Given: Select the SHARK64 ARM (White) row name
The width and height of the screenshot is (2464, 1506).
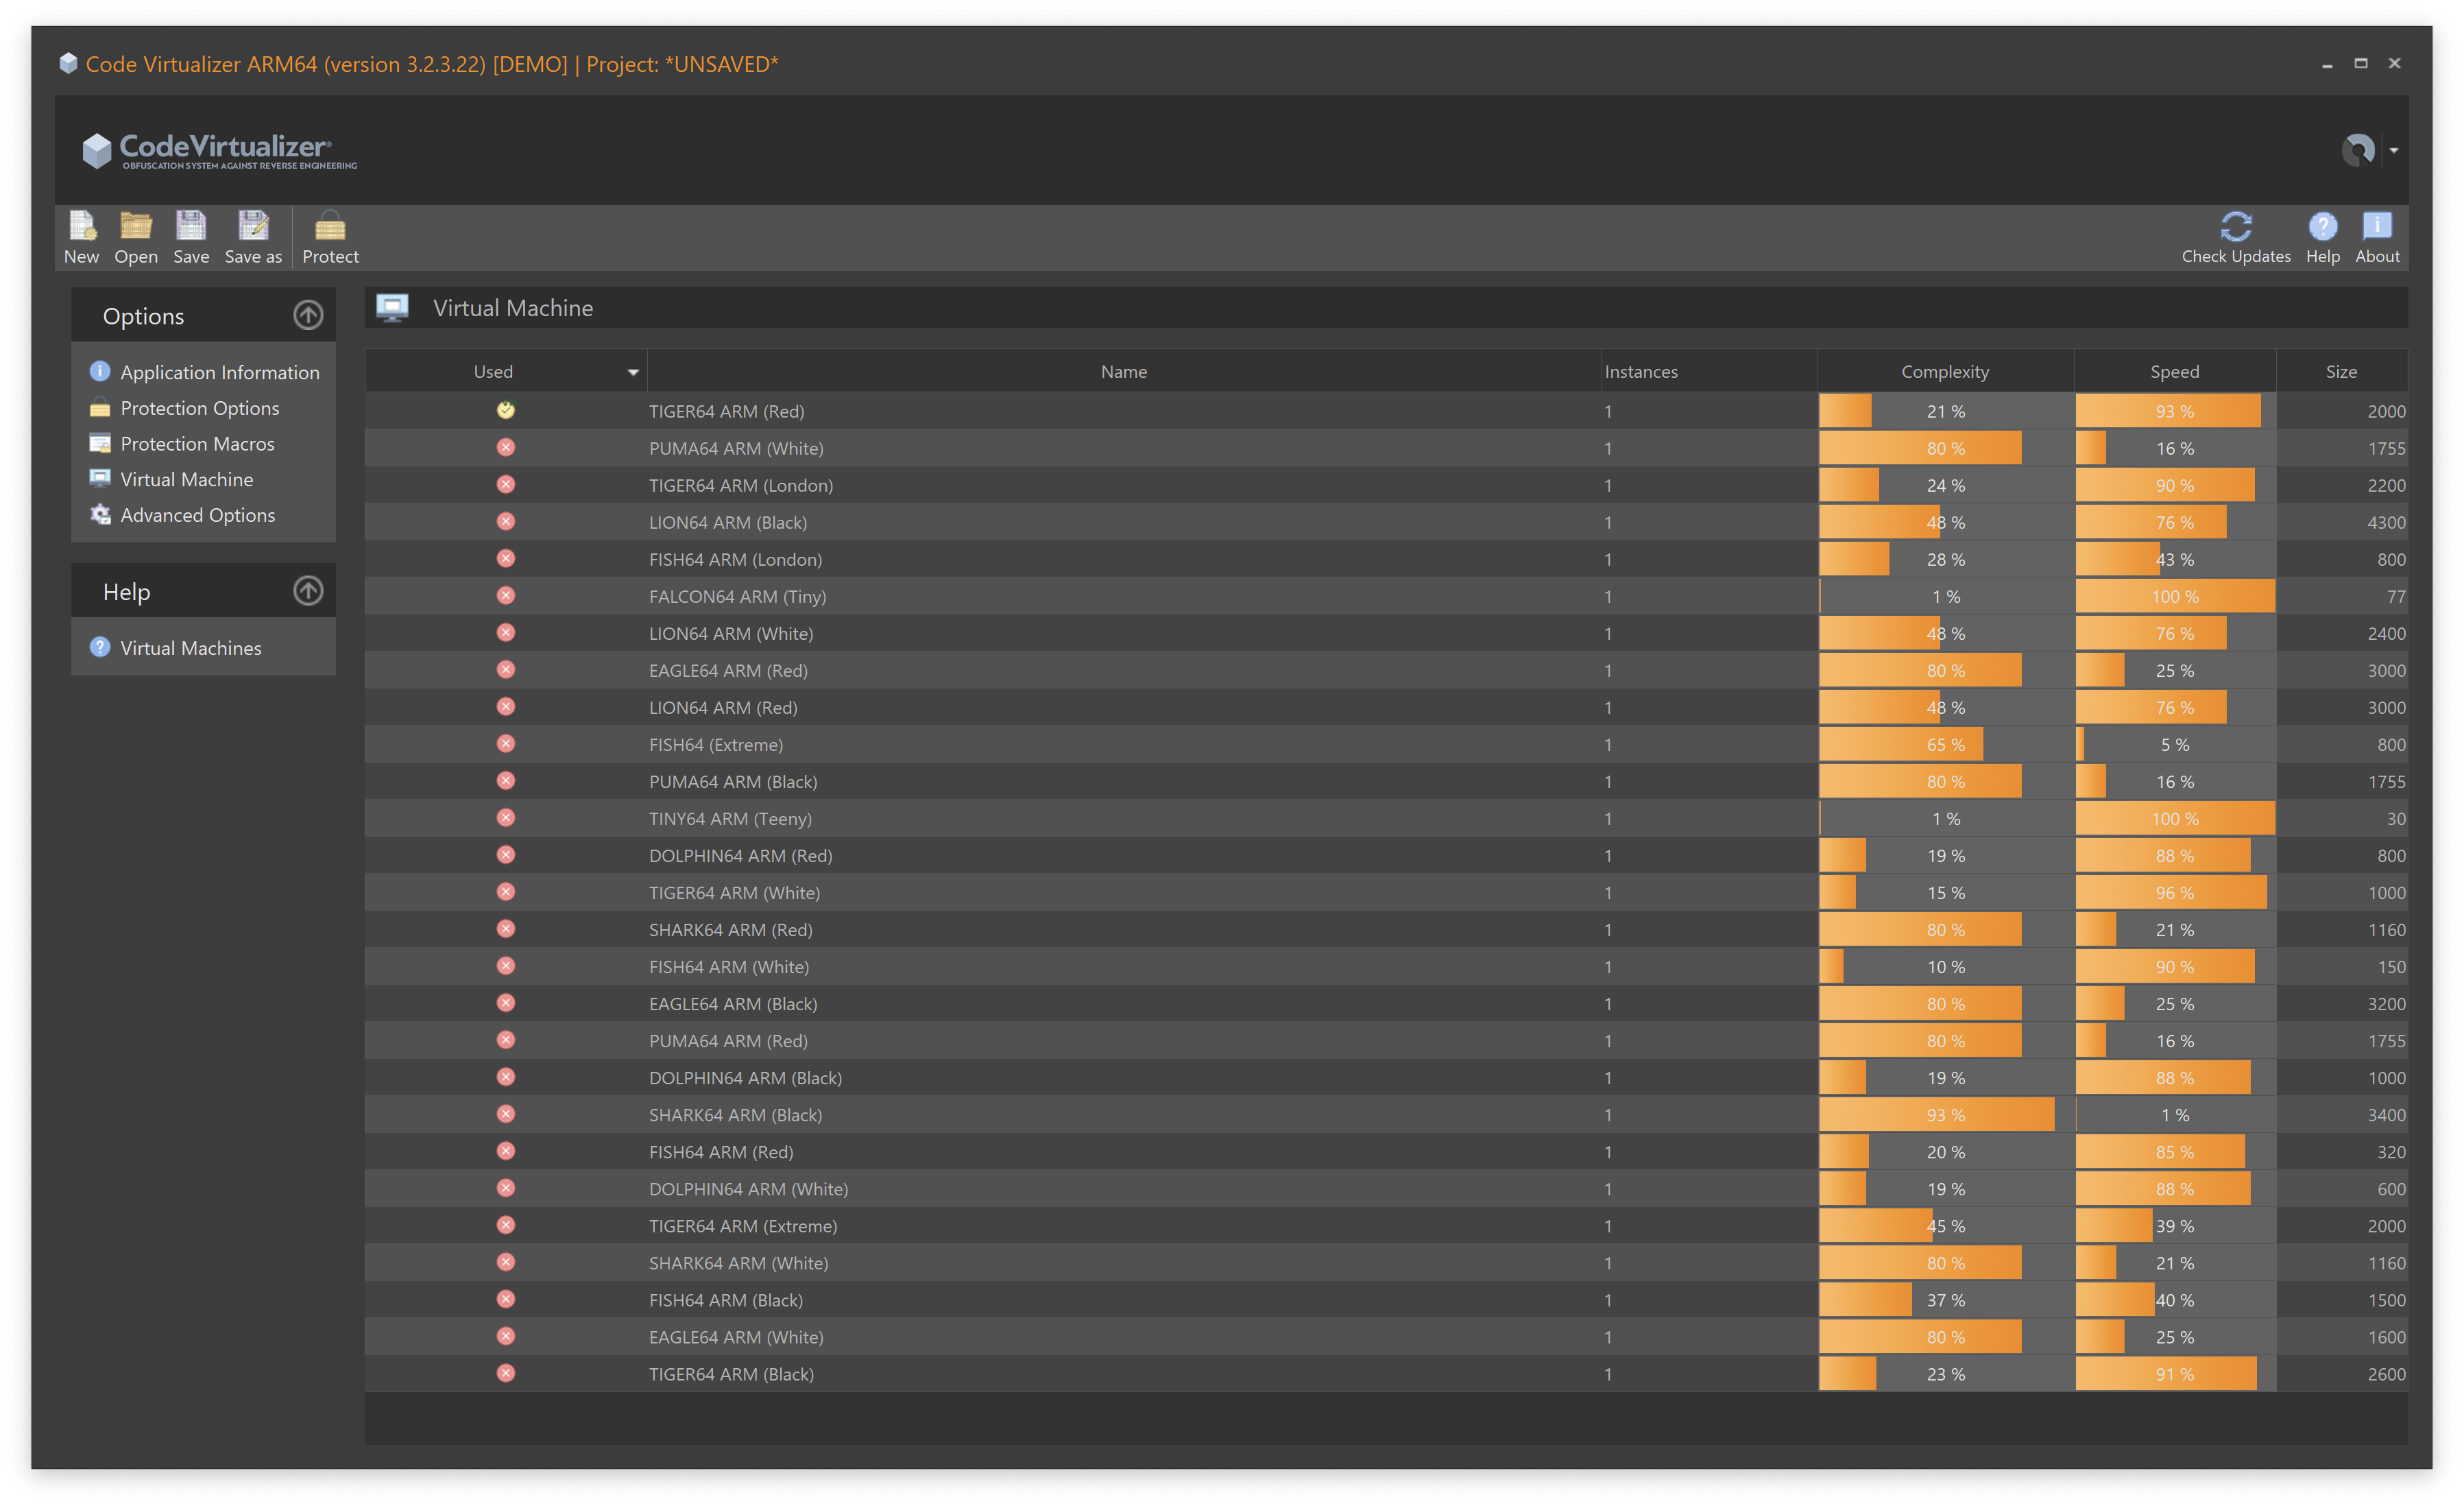Looking at the screenshot, I should click(738, 1263).
